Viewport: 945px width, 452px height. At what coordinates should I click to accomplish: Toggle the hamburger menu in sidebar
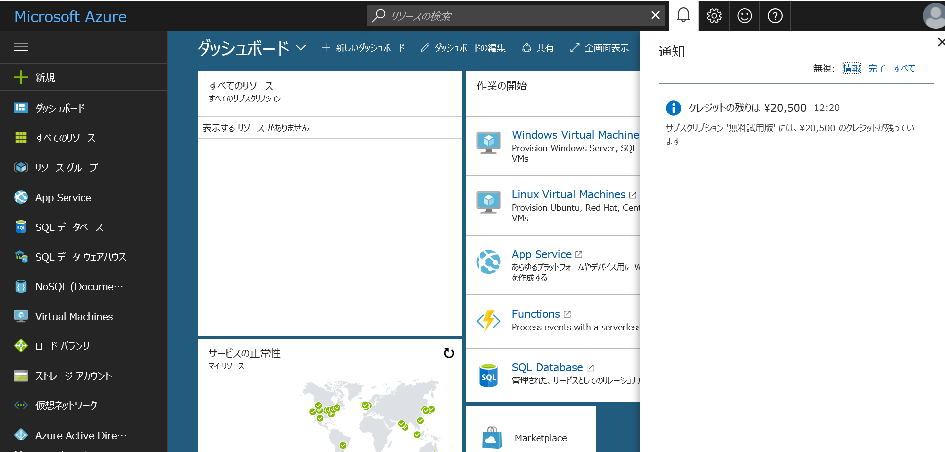21,47
